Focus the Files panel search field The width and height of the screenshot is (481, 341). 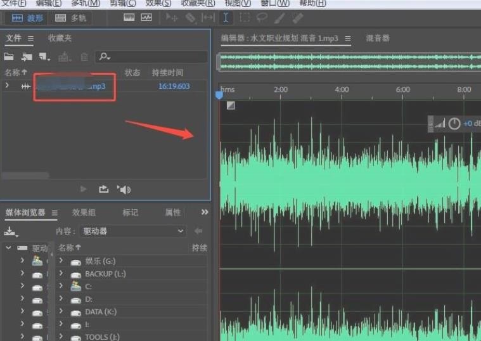(x=151, y=56)
